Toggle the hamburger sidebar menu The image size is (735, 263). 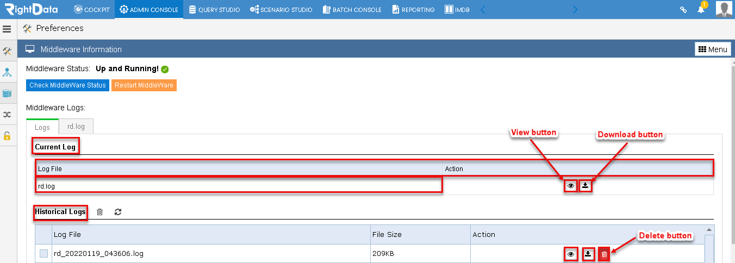(x=7, y=29)
